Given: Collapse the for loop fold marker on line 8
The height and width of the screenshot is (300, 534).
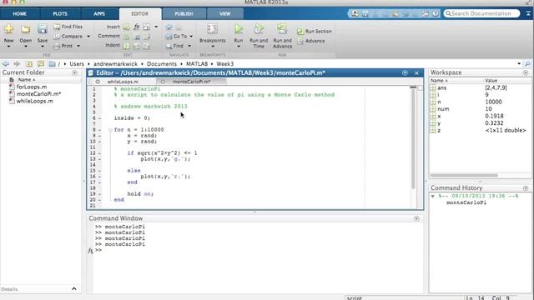Looking at the screenshot, I should click(110, 130).
